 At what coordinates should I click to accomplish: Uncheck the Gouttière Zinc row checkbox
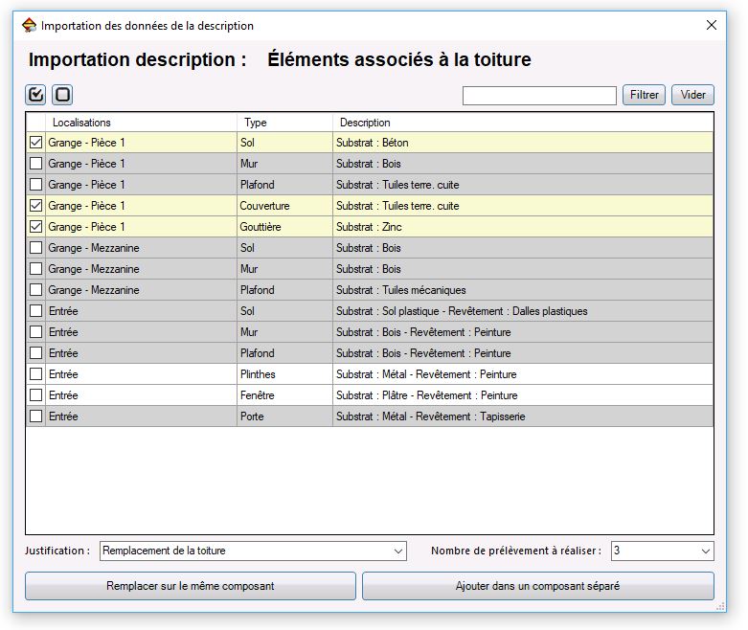pos(35,227)
